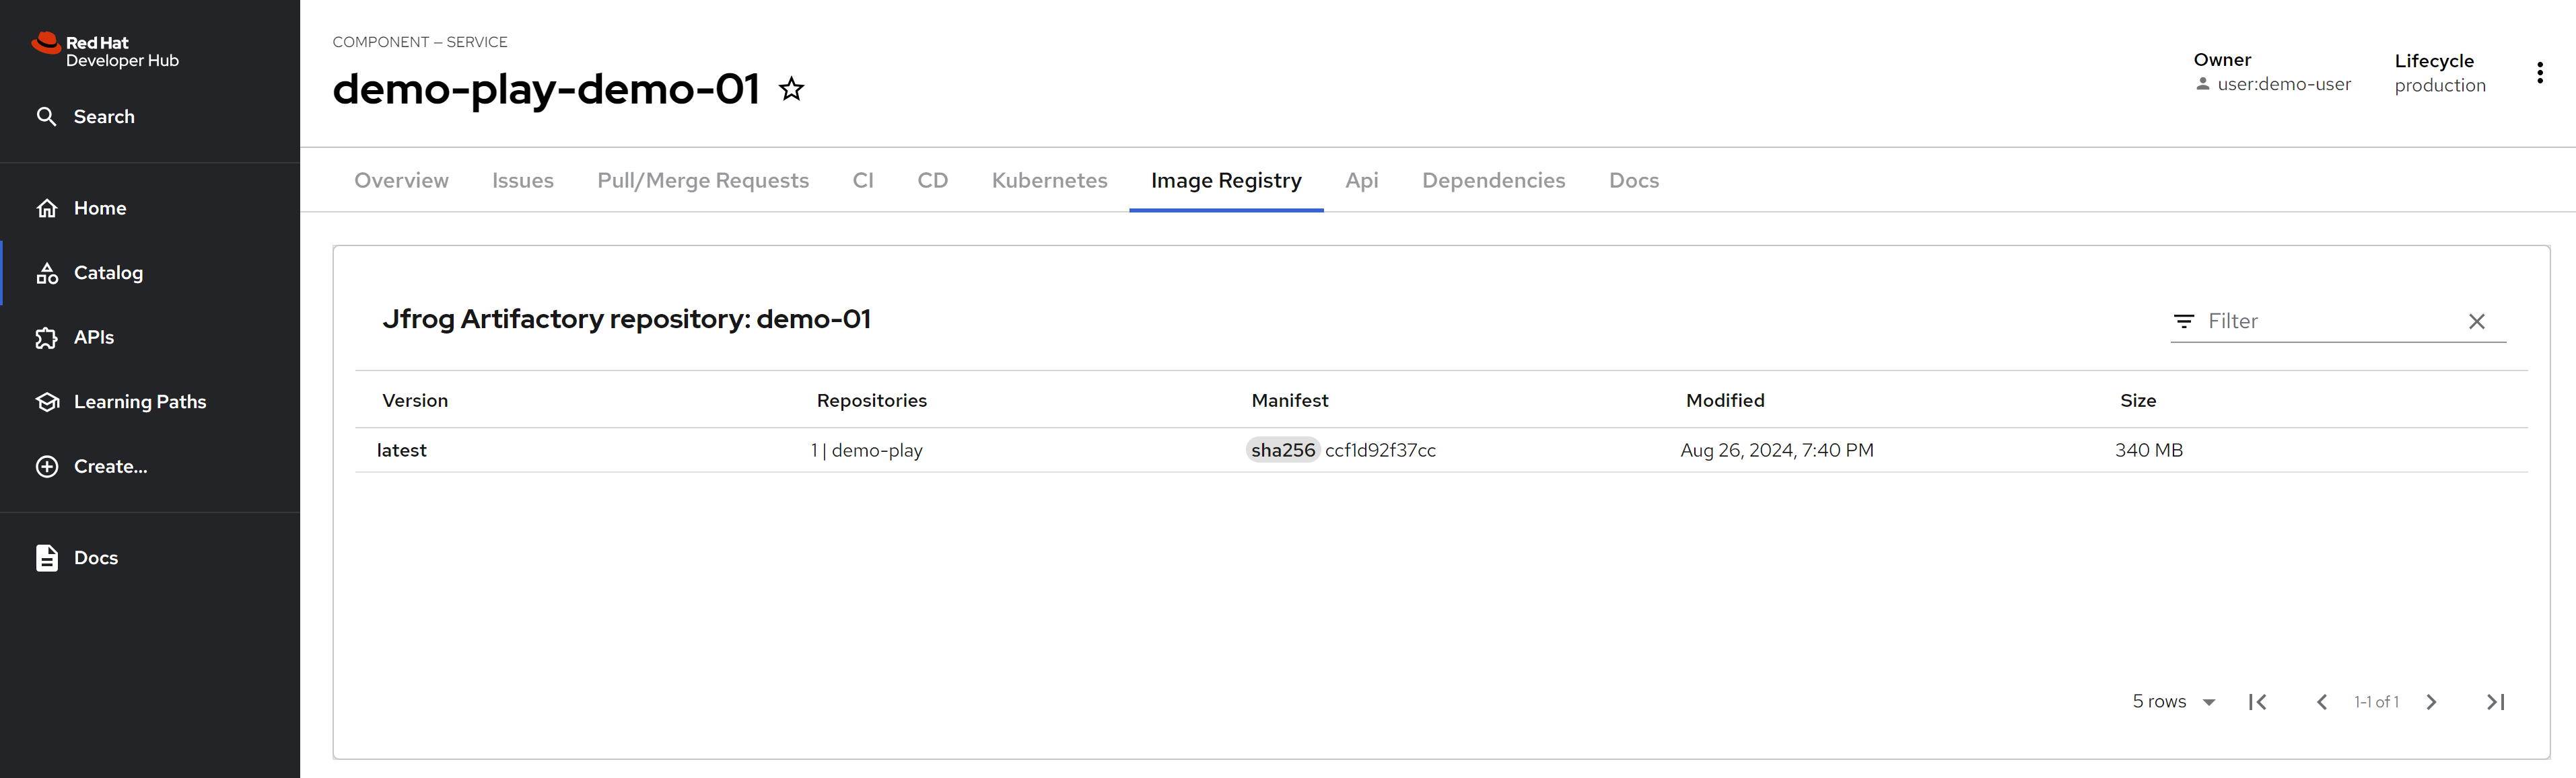
Task: Click the Search magnifier in sidebar
Action: click(x=46, y=117)
